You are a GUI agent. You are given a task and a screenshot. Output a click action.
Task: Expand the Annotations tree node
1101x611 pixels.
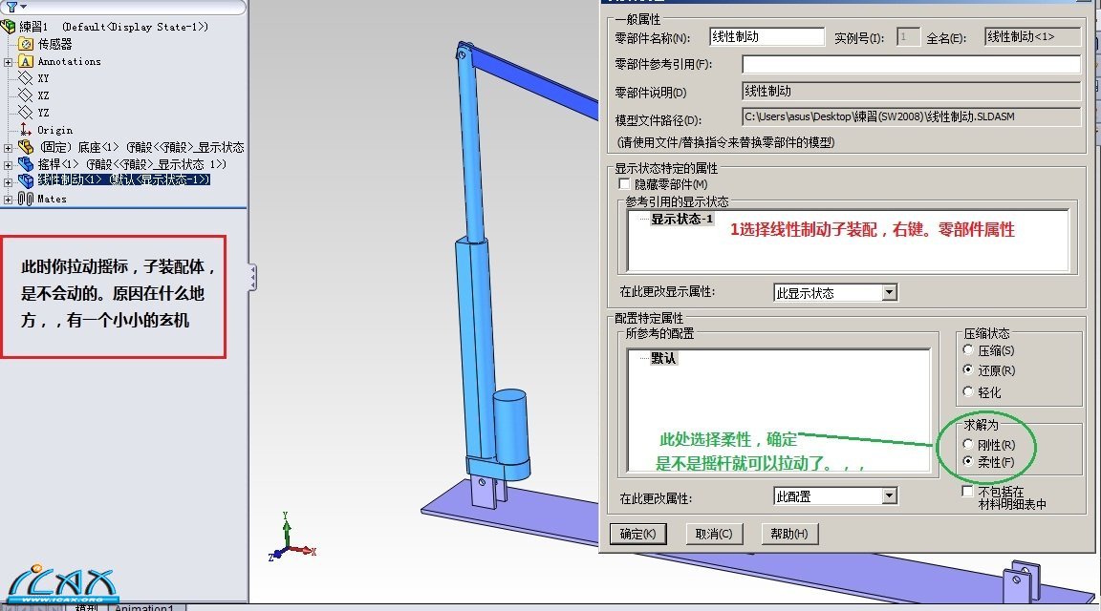[x=9, y=62]
